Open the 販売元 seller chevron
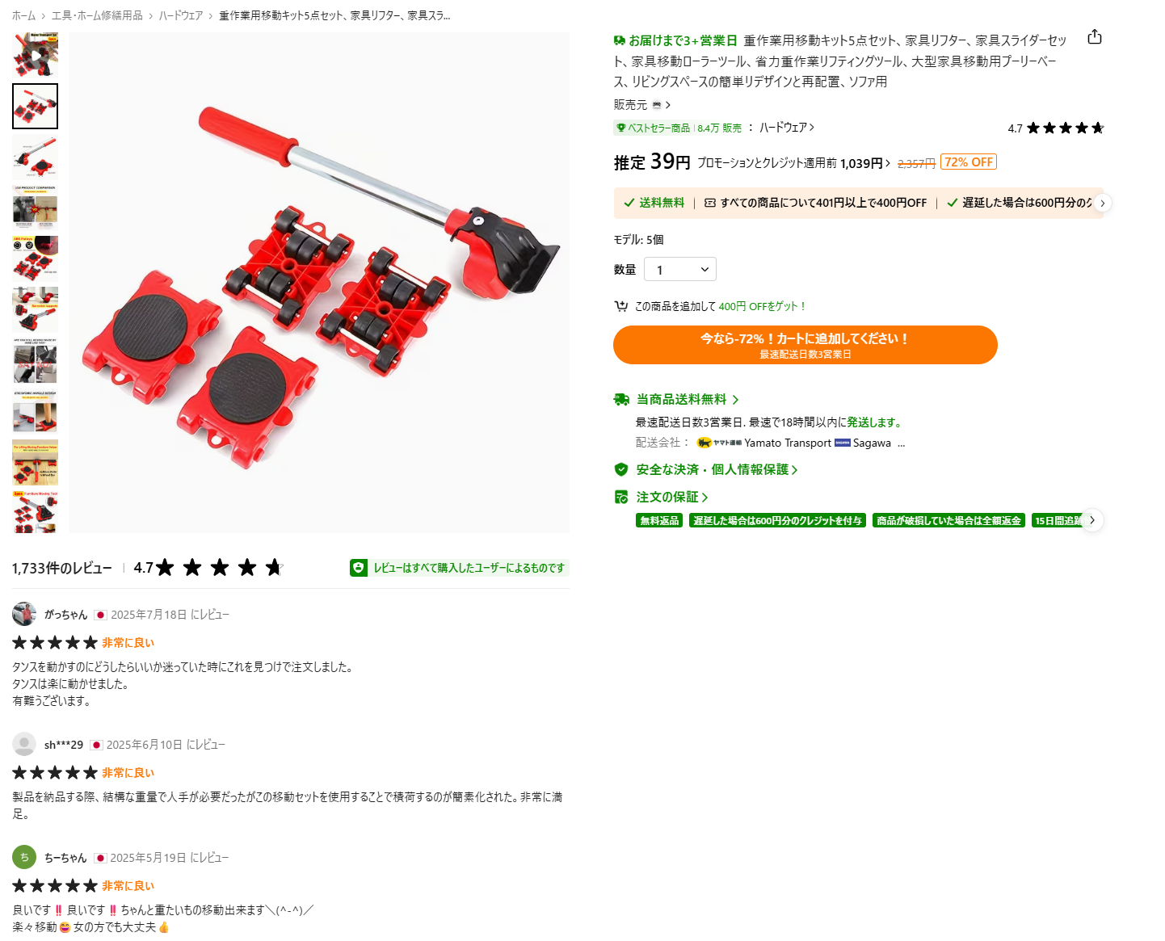The width and height of the screenshot is (1165, 941). pyautogui.click(x=668, y=105)
